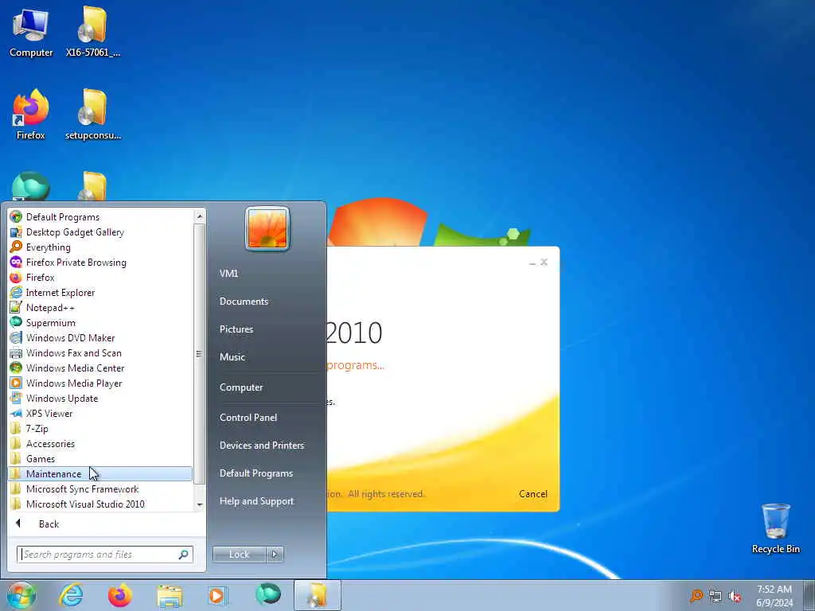Open Music from the Start menu
The height and width of the screenshot is (611, 815).
tap(232, 357)
